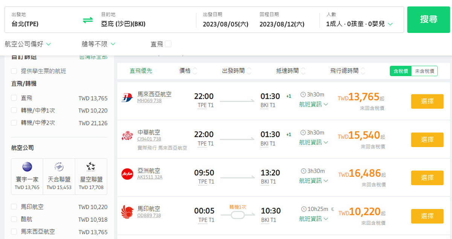Image resolution: width=452 pixels, height=239 pixels.
Task: Select the Star Alliance filter tile
Action: 91,176
